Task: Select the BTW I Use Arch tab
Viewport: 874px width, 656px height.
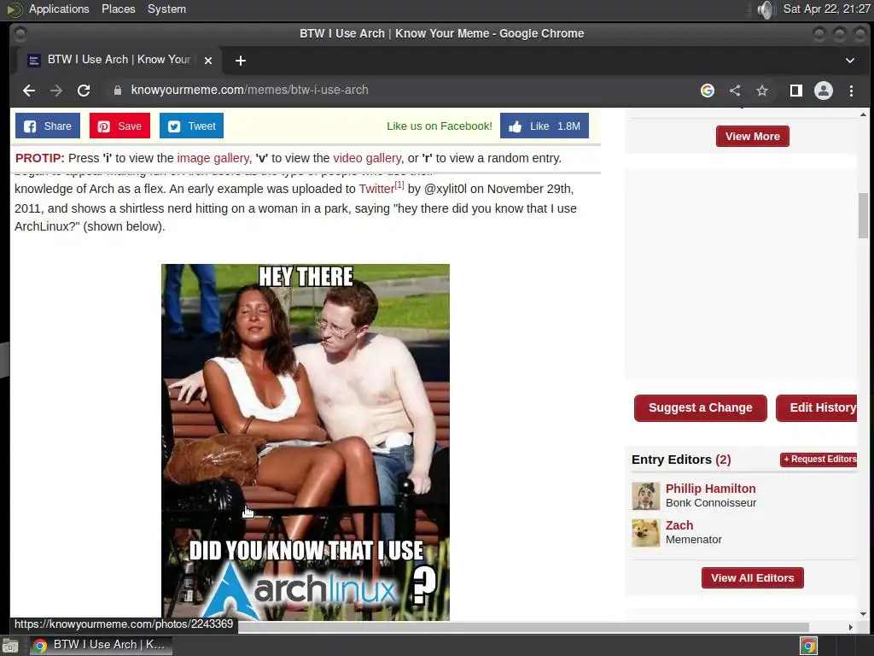Action: pos(118,60)
